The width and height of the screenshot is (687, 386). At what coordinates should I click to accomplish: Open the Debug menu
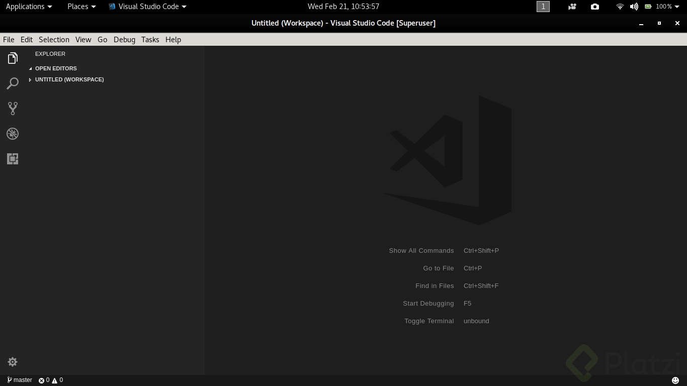pos(124,40)
